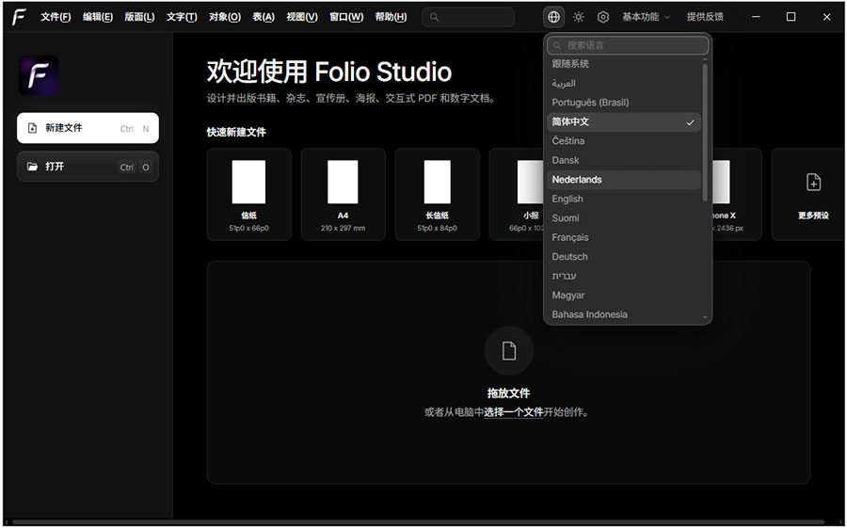This screenshot has height=529, width=847.
Task: Click the 打开 button
Action: click(x=88, y=167)
